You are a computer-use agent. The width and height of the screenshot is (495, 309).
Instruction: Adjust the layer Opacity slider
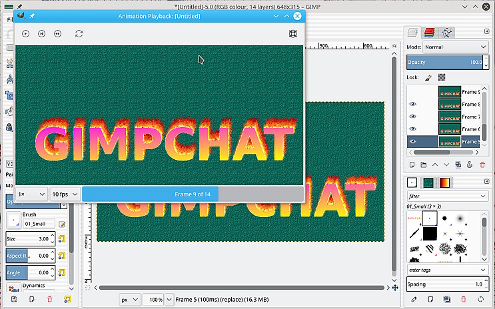click(445, 62)
